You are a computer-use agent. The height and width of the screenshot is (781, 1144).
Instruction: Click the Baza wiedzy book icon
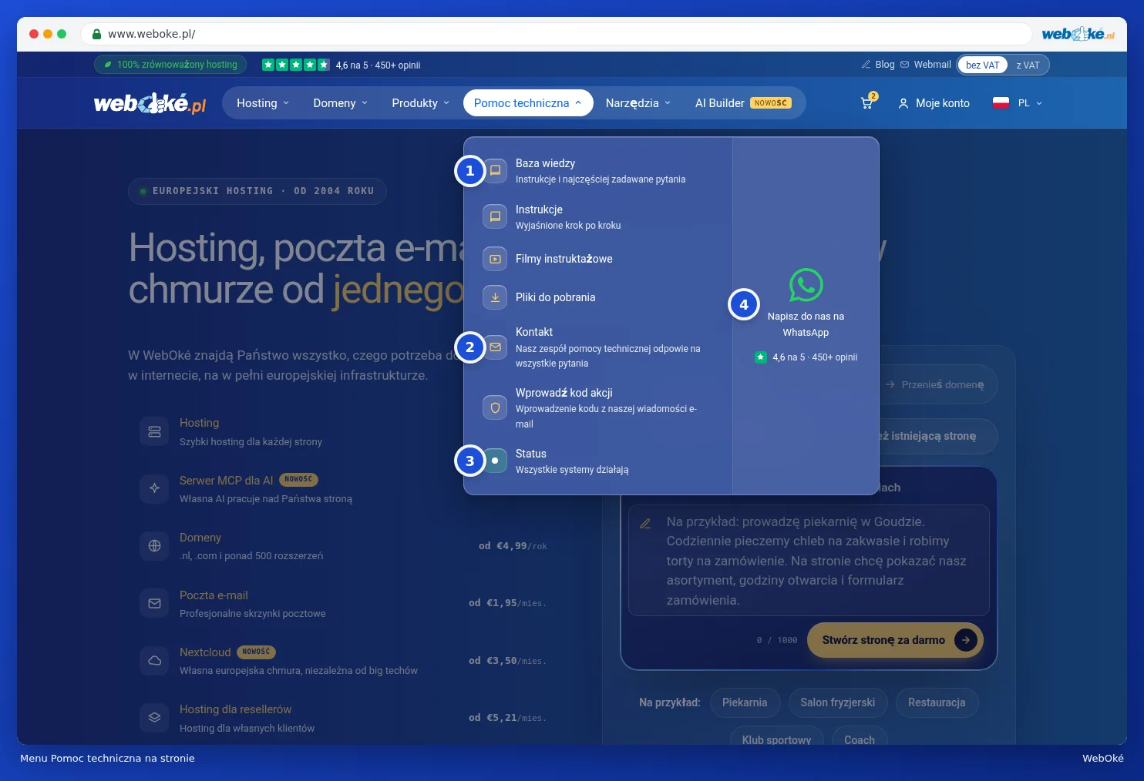coord(495,170)
